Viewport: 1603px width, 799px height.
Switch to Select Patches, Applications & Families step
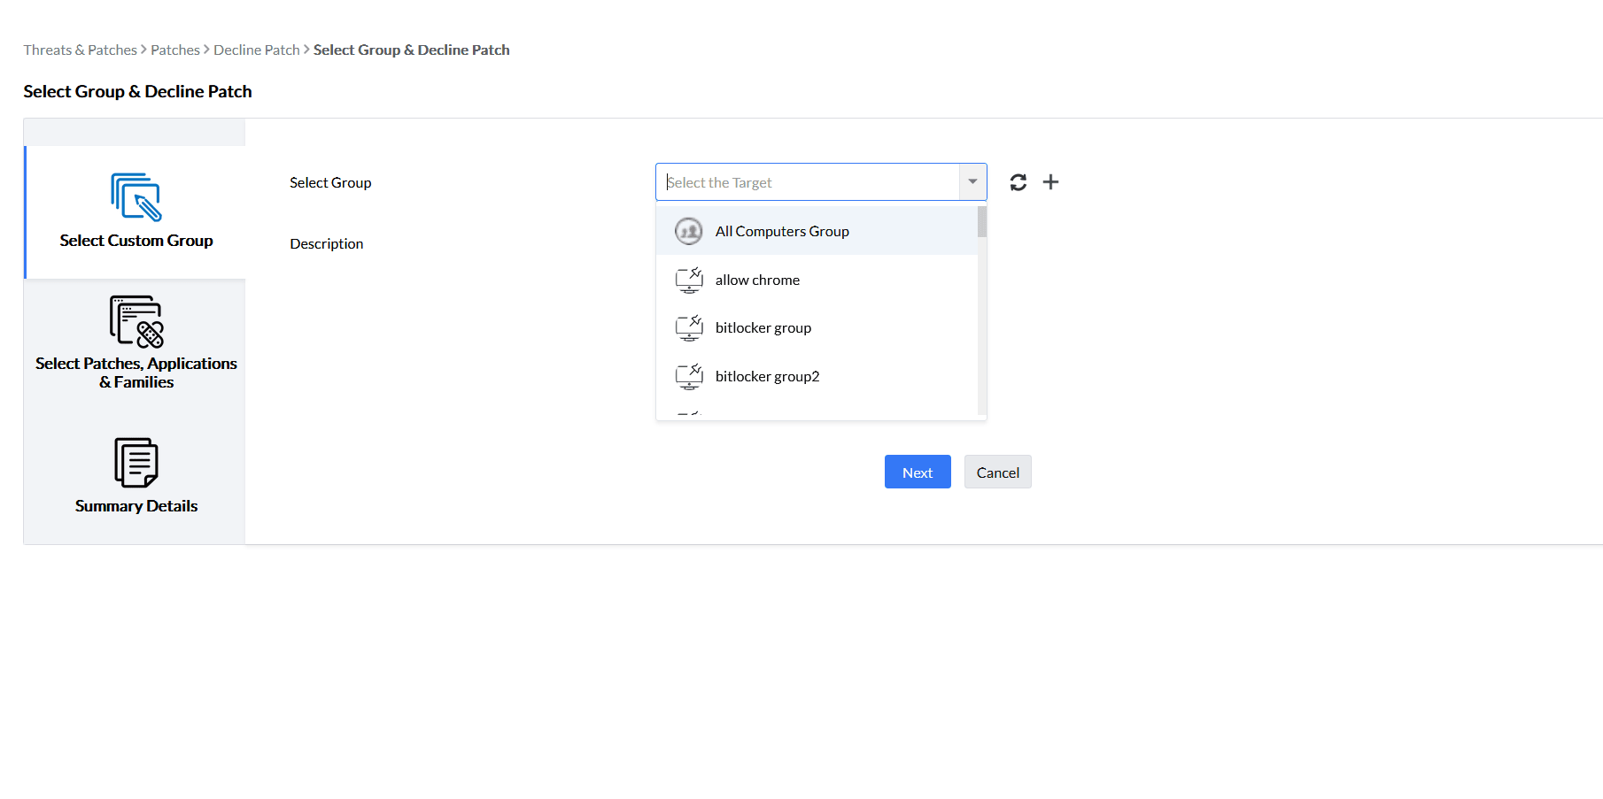click(136, 373)
